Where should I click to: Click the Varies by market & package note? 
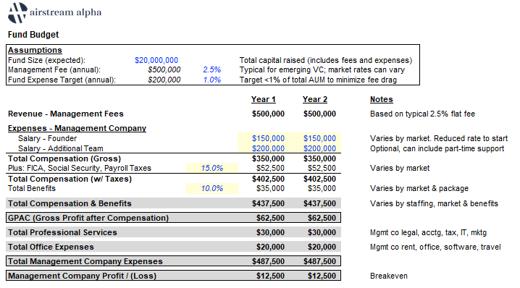419,189
